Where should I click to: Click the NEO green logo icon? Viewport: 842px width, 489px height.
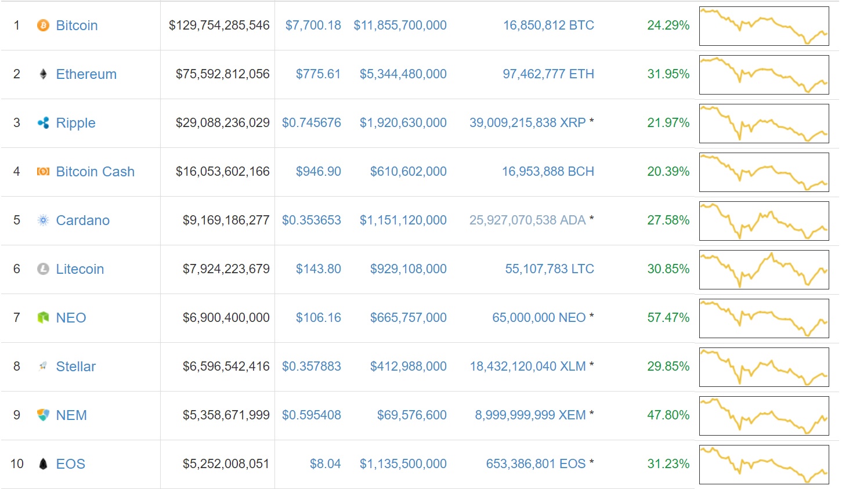pos(43,318)
